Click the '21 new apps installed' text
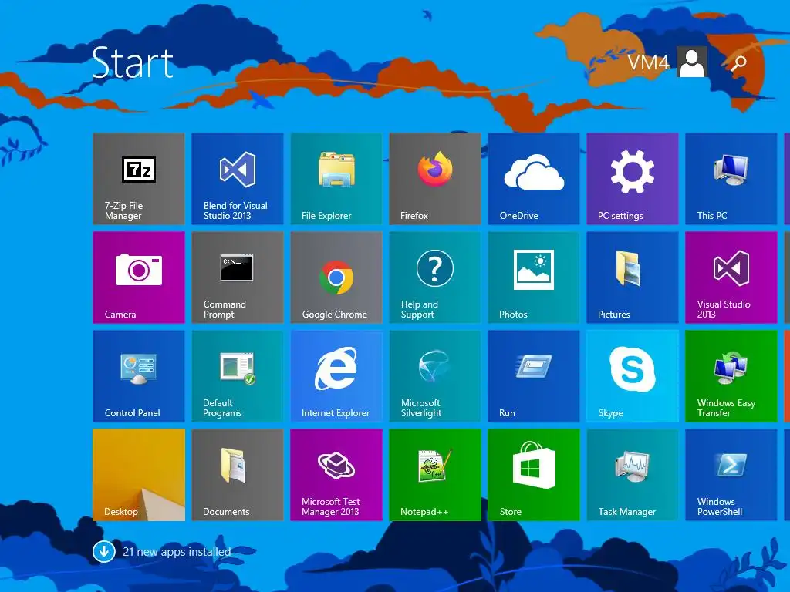The height and width of the screenshot is (592, 790). pos(177,552)
